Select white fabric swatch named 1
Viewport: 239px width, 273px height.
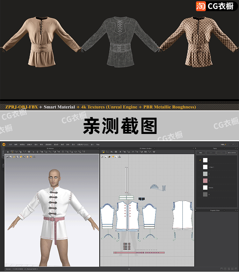(205, 160)
